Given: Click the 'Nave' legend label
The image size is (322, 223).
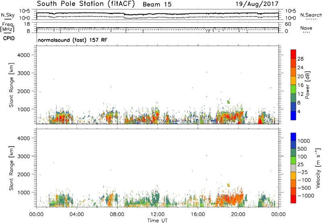Looking at the screenshot, I should (x=306, y=28).
